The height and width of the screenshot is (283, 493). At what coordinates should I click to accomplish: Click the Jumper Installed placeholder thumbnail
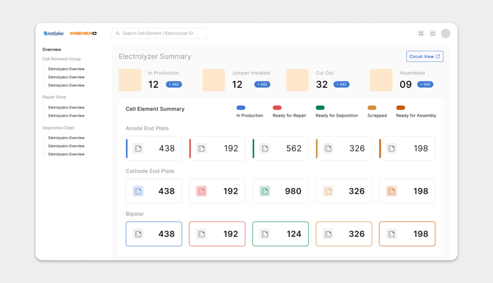coord(214,80)
